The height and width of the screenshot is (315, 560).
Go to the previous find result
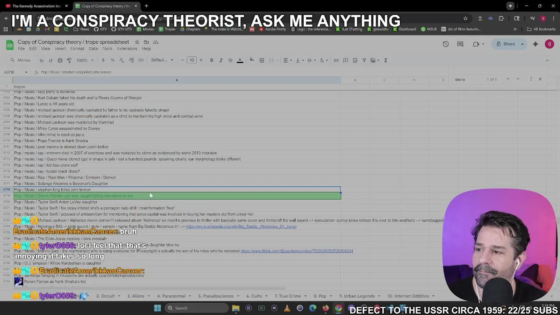(x=507, y=79)
